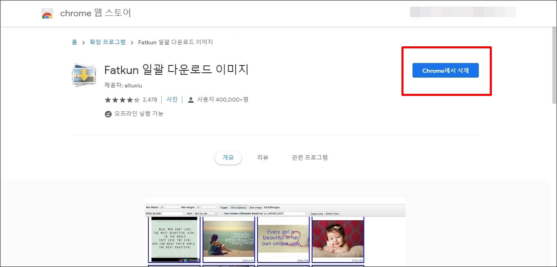Select the Not rename radio button

pyautogui.click(x=224, y=213)
